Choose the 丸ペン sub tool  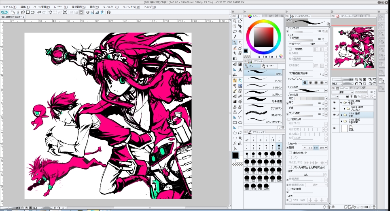point(263,80)
